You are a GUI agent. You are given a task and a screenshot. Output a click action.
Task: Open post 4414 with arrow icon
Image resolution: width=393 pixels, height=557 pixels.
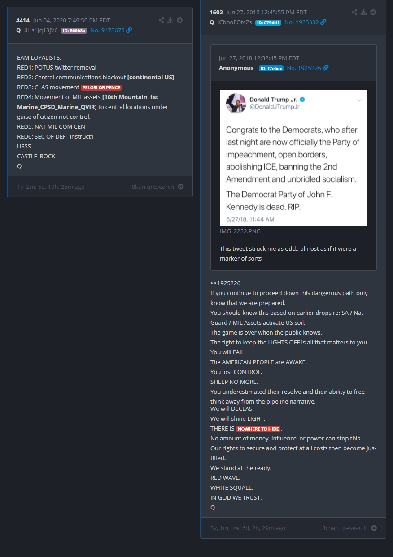(x=180, y=20)
